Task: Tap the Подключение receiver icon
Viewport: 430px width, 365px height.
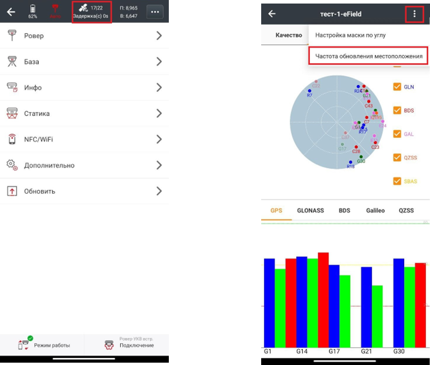Action: coord(109,345)
